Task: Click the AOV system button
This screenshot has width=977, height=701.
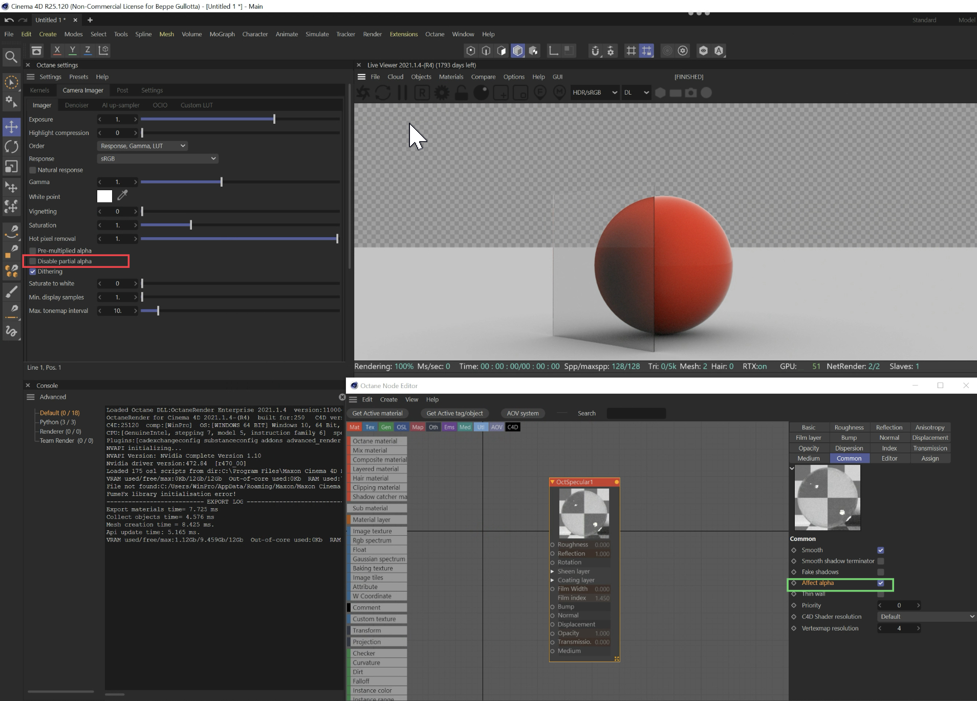Action: 523,413
